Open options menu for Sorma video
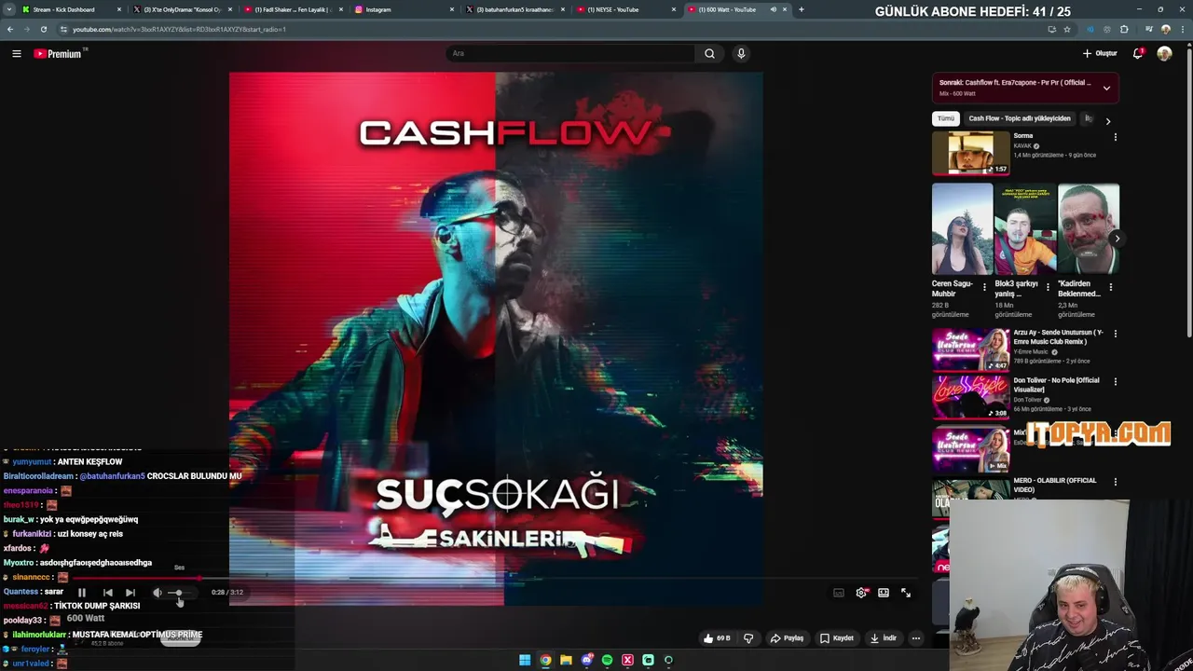Screen dimensions: 1193x671 pyautogui.click(x=1115, y=137)
